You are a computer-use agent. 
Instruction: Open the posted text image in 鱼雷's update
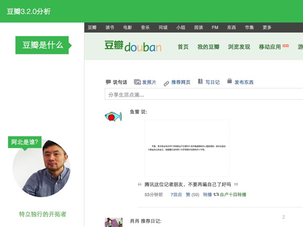187,148
